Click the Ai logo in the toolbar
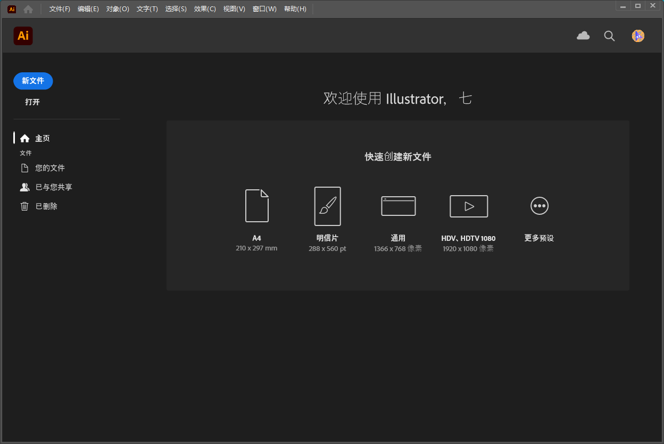664x444 pixels. coord(23,36)
